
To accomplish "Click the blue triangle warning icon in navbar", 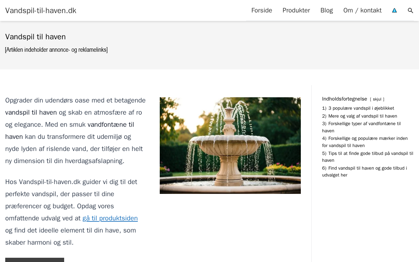I will (x=394, y=10).
